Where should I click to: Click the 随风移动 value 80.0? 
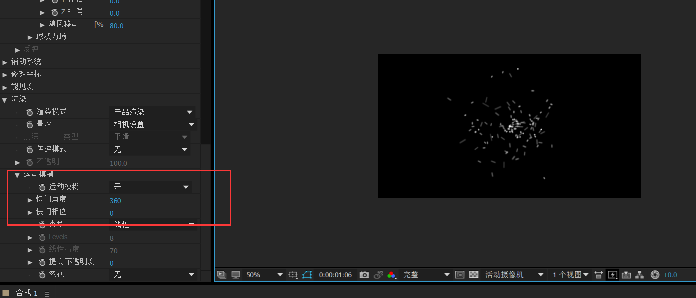pyautogui.click(x=117, y=26)
